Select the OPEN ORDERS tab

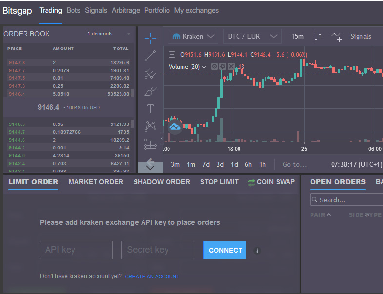pos(338,182)
